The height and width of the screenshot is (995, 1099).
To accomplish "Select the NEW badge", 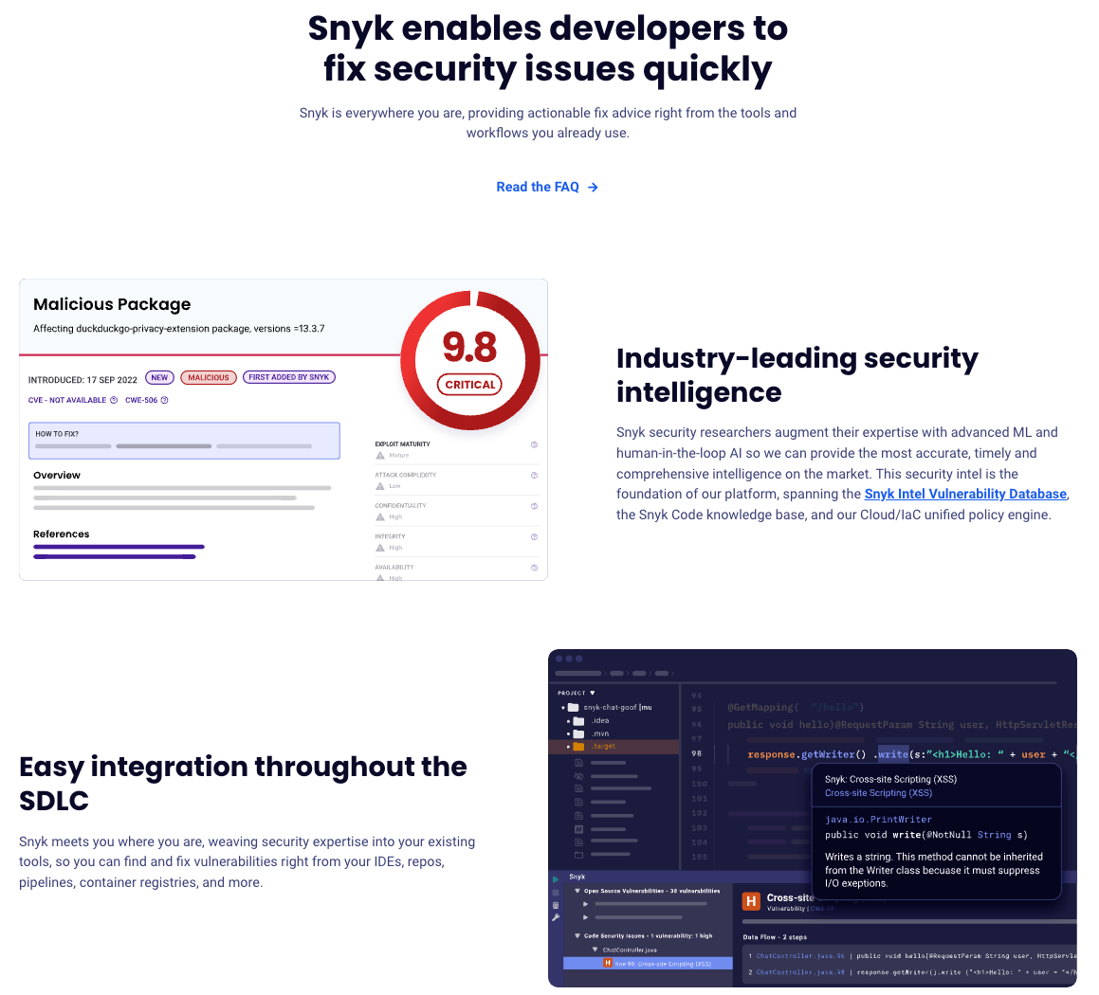I will click(x=160, y=377).
